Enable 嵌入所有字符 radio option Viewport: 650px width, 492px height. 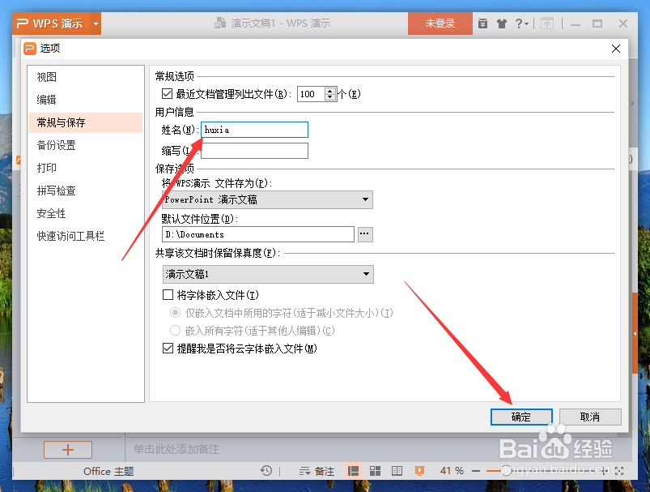[173, 330]
